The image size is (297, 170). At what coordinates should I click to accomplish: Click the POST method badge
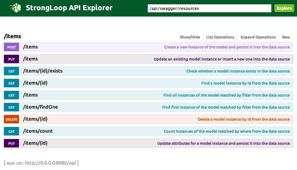(x=11, y=47)
